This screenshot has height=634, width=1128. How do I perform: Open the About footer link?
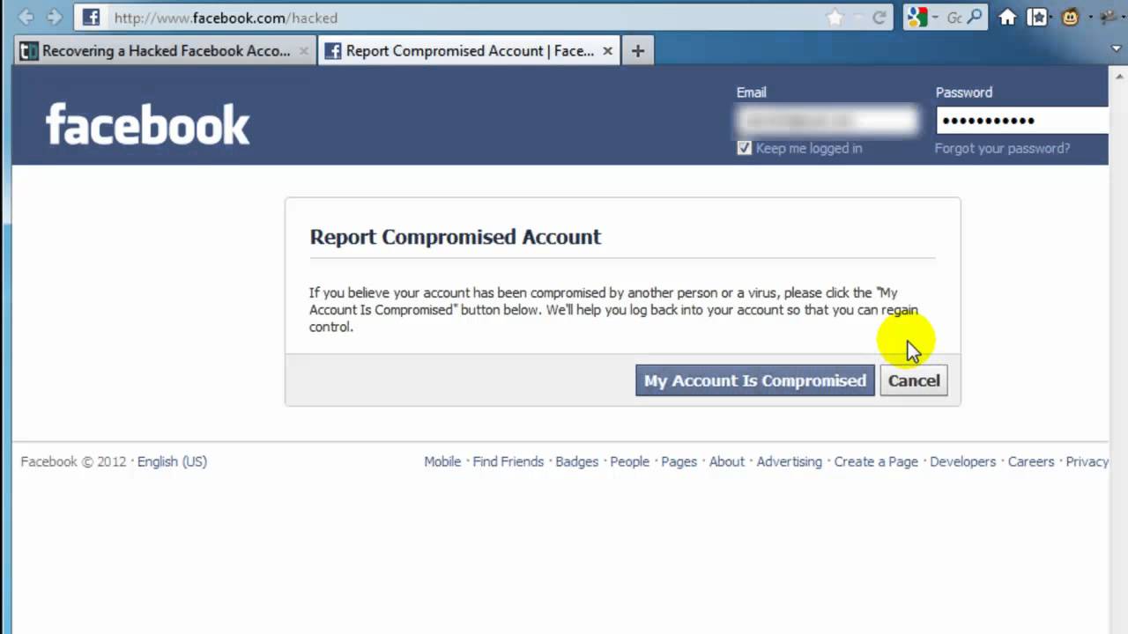coord(727,461)
